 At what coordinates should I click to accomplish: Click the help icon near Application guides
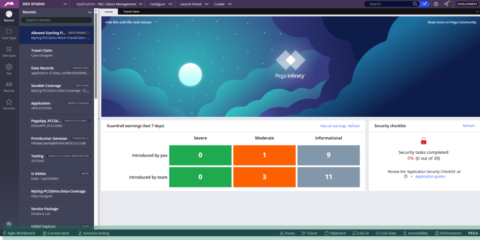(x=405, y=177)
